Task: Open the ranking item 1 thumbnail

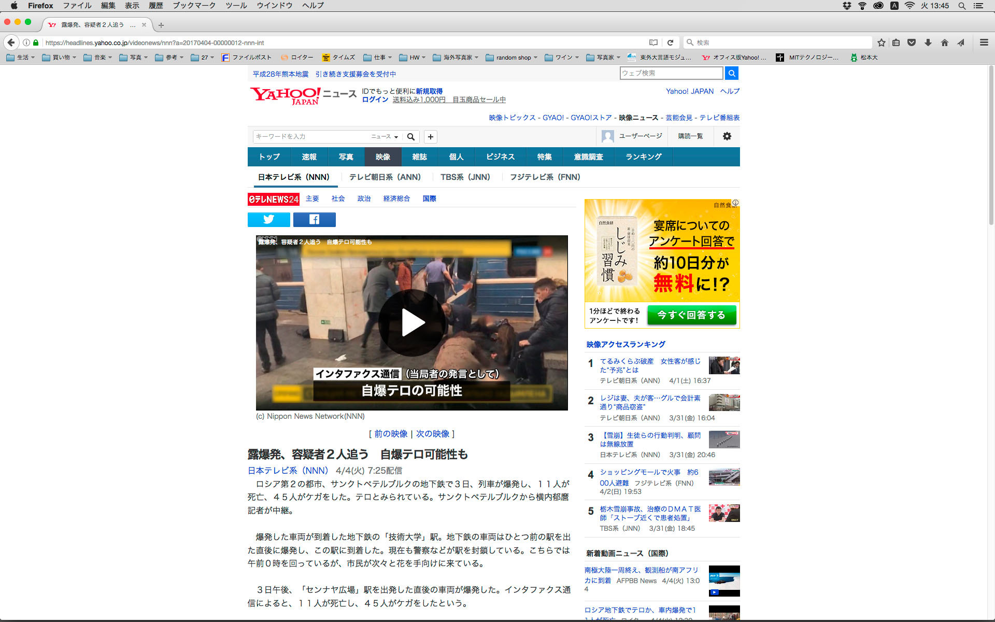Action: point(724,365)
